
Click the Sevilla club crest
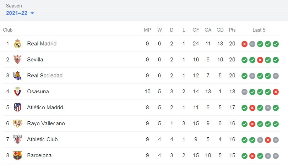click(17, 60)
